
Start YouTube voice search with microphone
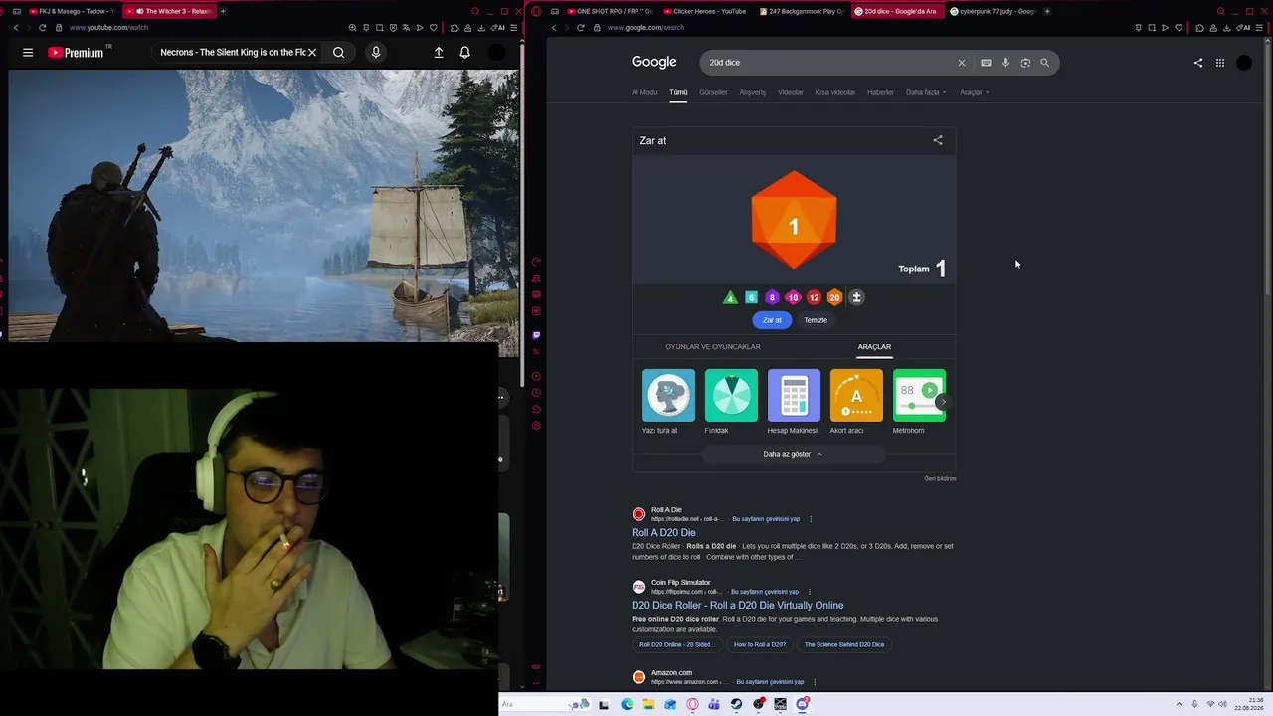coord(376,52)
